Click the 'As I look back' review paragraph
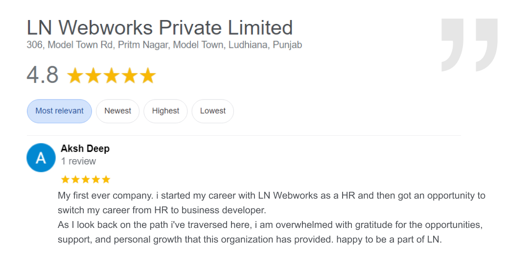This screenshot has width=530, height=265. (x=270, y=225)
